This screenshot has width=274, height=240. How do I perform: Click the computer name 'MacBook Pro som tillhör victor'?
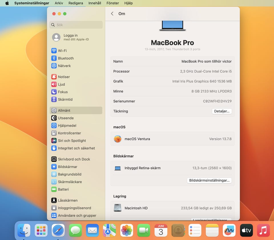point(206,61)
